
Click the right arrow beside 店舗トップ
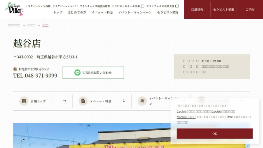click(65, 101)
